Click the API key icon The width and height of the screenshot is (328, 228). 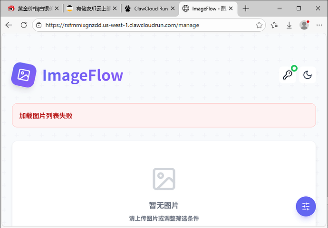(x=288, y=75)
